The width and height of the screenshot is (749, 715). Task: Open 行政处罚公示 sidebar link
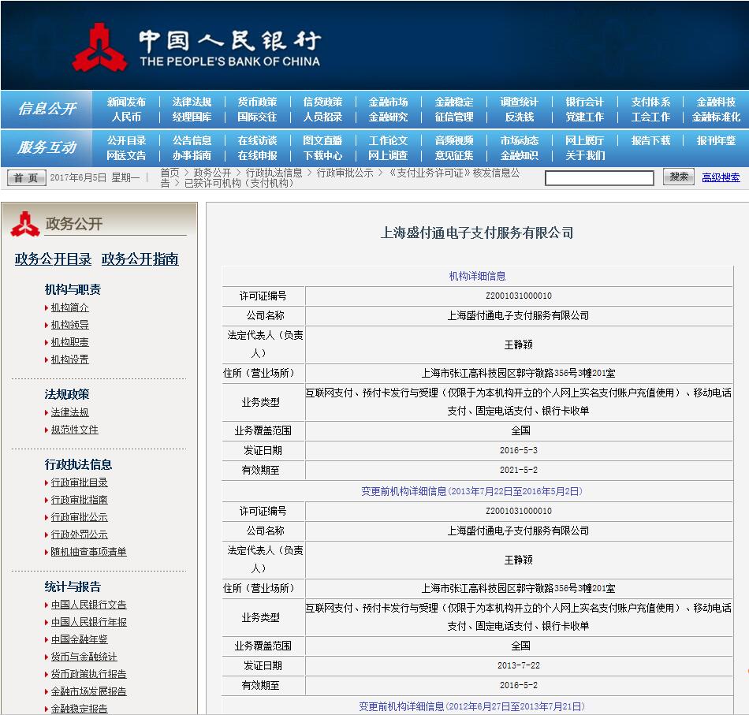click(80, 534)
